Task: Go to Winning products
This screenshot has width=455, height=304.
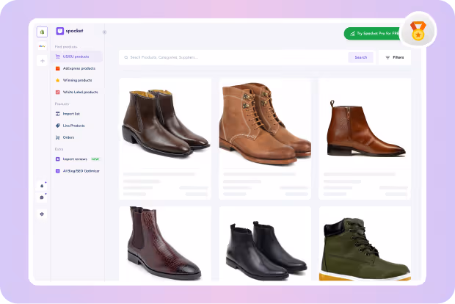Action: click(x=77, y=80)
